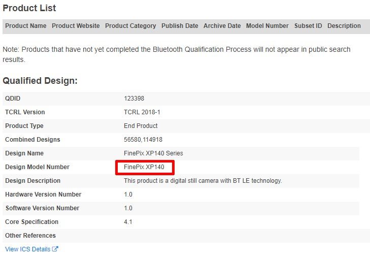The image size is (370, 259).
Task: Select the Product Category column header
Action: click(130, 26)
